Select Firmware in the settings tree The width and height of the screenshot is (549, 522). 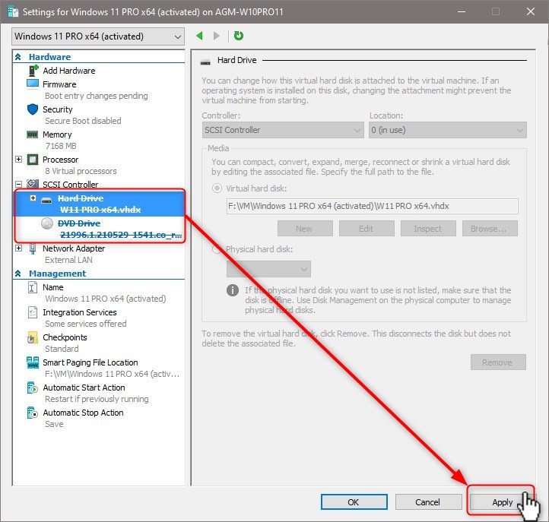59,84
